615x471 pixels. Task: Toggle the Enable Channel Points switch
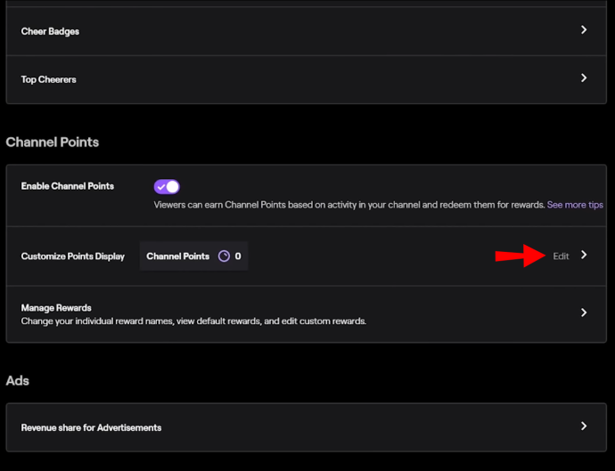tap(167, 187)
